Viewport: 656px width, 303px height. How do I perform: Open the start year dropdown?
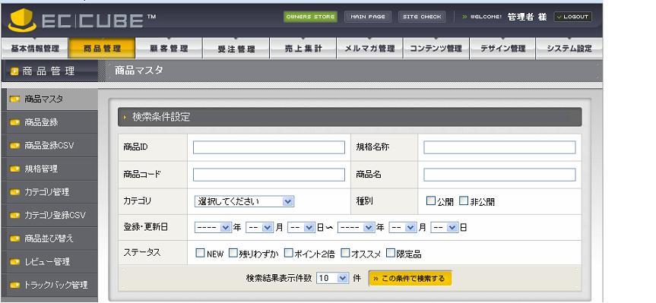click(x=213, y=228)
